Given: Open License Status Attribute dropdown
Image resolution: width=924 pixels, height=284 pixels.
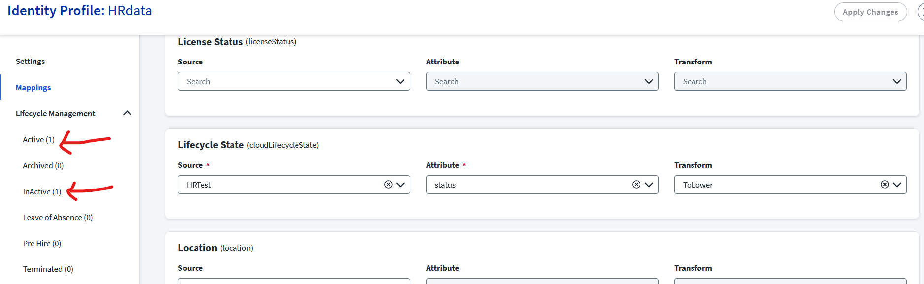Looking at the screenshot, I should point(542,81).
